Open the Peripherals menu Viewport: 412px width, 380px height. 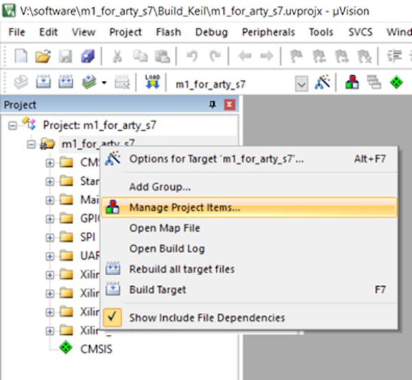[x=268, y=32]
